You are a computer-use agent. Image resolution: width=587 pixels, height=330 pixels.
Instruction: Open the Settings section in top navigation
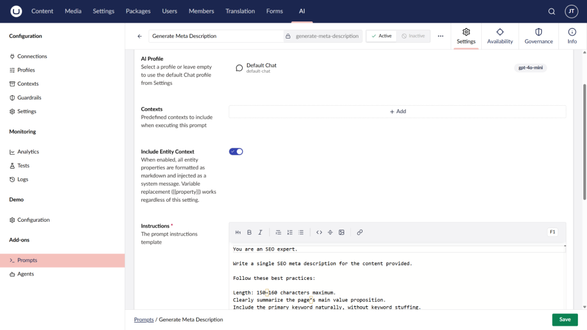[x=104, y=11]
